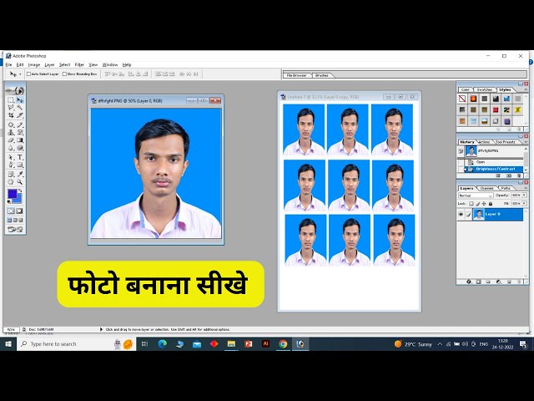
Task: Select the Eyedropper tool
Action: tap(20, 175)
